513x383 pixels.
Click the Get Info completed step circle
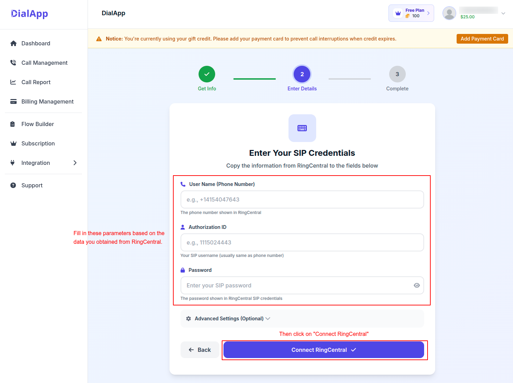(x=207, y=74)
